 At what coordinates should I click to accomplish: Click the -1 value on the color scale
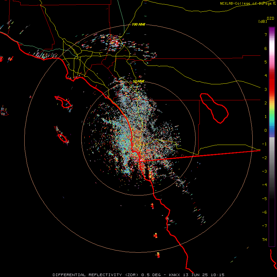pyautogui.click(x=264, y=144)
